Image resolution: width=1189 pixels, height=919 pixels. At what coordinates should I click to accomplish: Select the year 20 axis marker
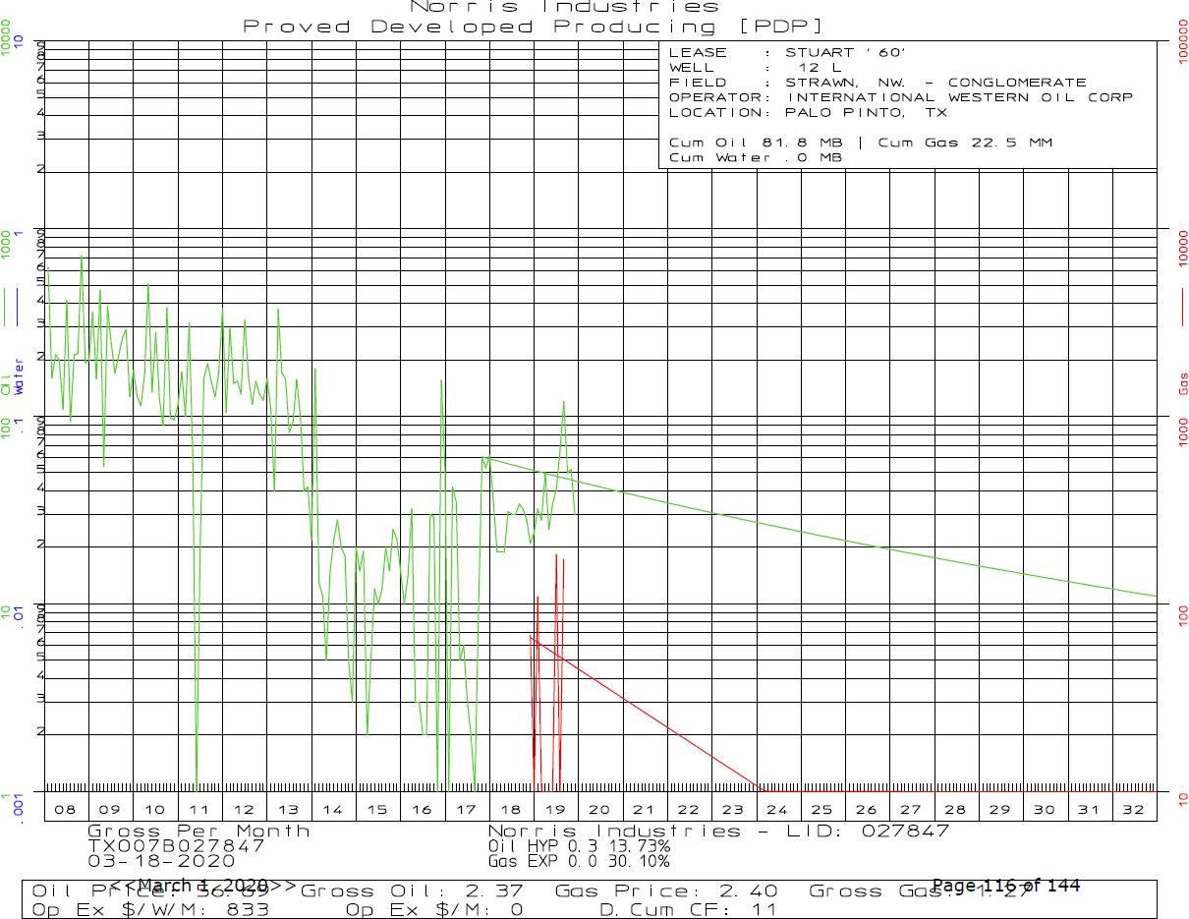coord(599,810)
